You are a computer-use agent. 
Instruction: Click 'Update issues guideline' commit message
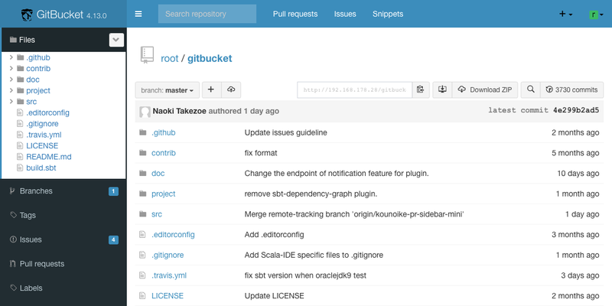coord(285,132)
